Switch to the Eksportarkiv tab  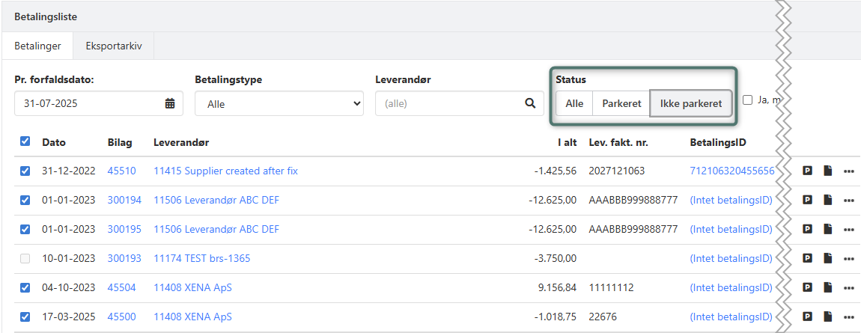coord(113,46)
